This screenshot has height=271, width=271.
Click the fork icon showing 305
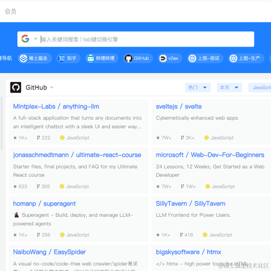click(38, 186)
